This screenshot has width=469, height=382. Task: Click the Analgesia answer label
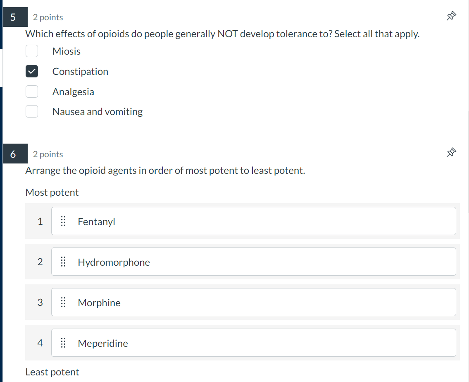[x=73, y=92]
